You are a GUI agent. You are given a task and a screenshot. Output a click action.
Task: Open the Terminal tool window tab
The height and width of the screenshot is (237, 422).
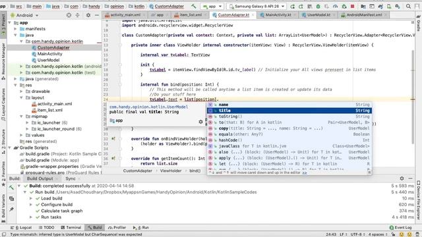[x=71, y=227]
